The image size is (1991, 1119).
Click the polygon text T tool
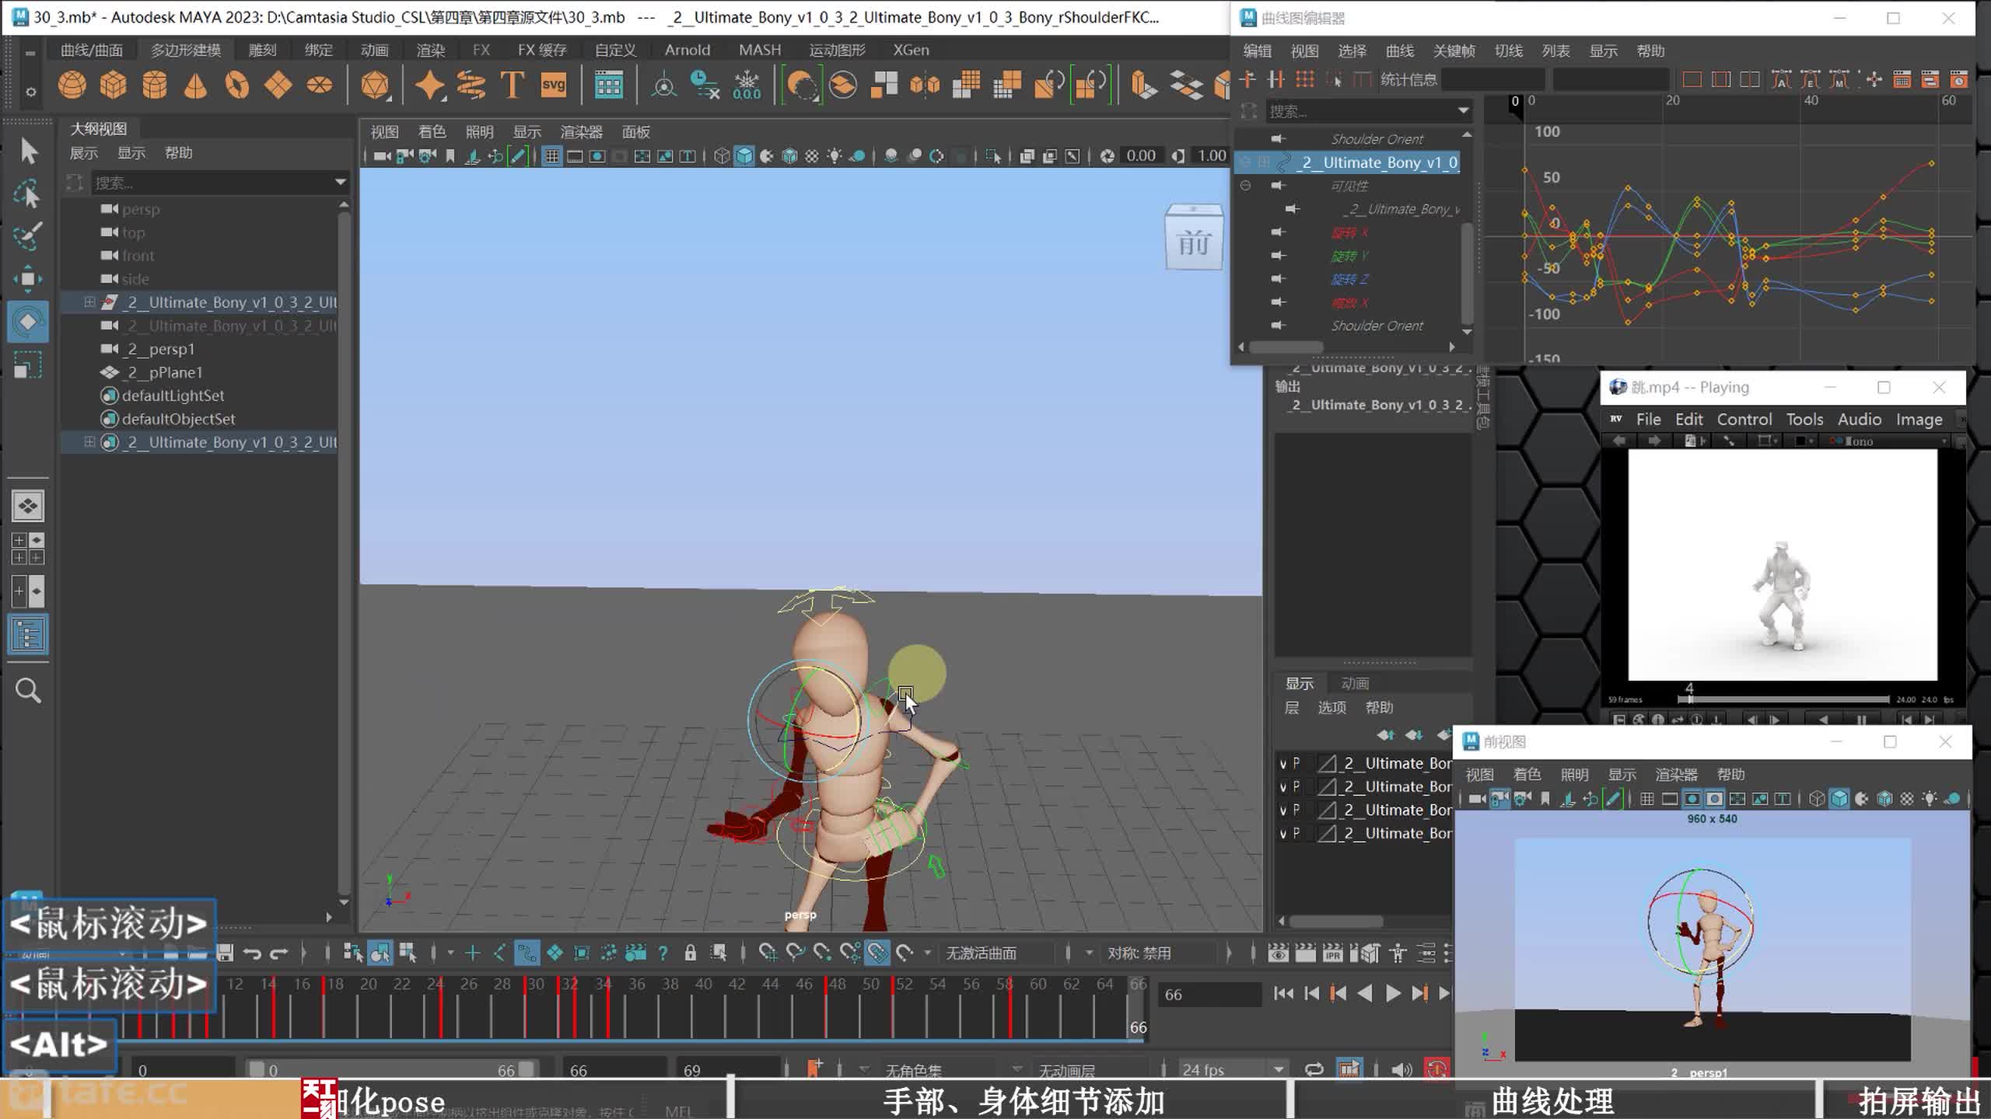click(x=512, y=85)
